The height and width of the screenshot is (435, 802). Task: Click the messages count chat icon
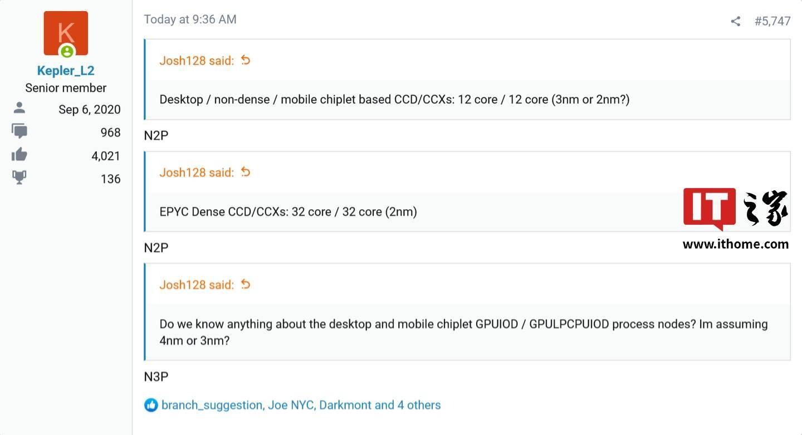click(19, 131)
